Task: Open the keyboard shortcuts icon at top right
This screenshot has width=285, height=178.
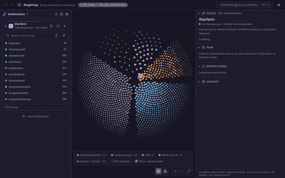Action: click(279, 5)
